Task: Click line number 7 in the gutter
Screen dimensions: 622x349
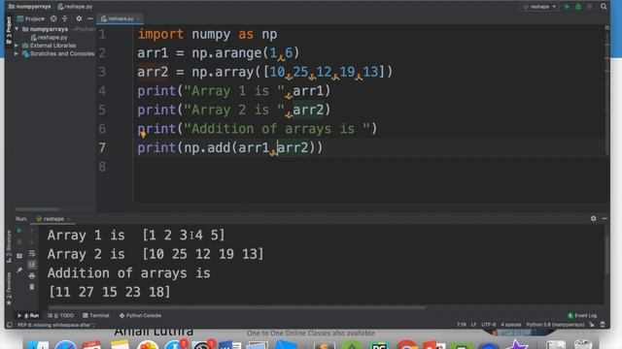Action: click(x=102, y=147)
